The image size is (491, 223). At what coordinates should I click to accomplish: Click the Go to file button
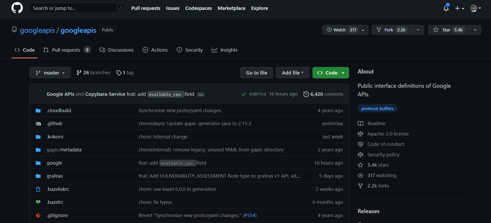pyautogui.click(x=257, y=73)
